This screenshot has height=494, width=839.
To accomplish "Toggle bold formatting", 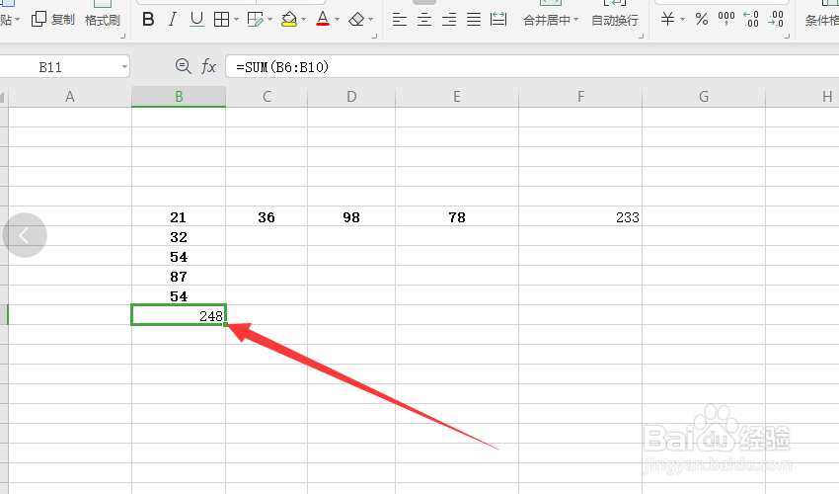I will [x=148, y=20].
